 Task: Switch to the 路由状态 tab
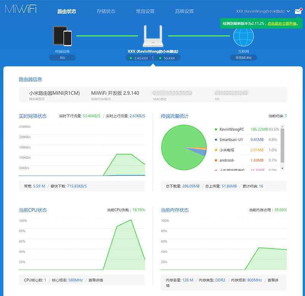pyautogui.click(x=67, y=11)
